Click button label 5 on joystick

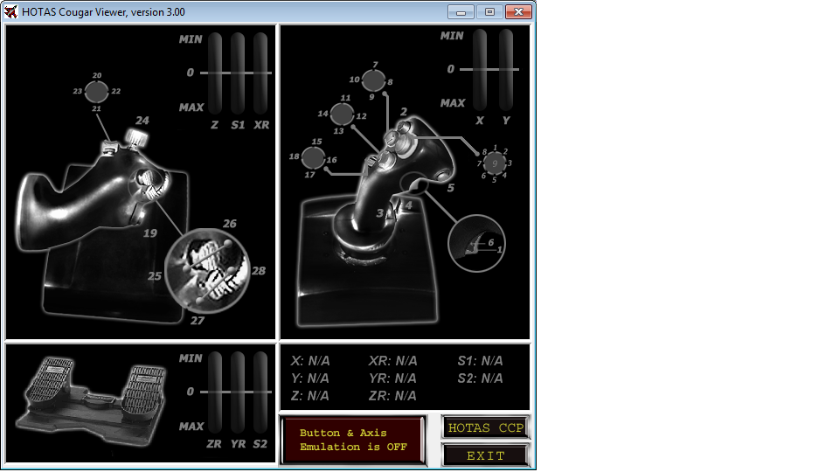[451, 188]
